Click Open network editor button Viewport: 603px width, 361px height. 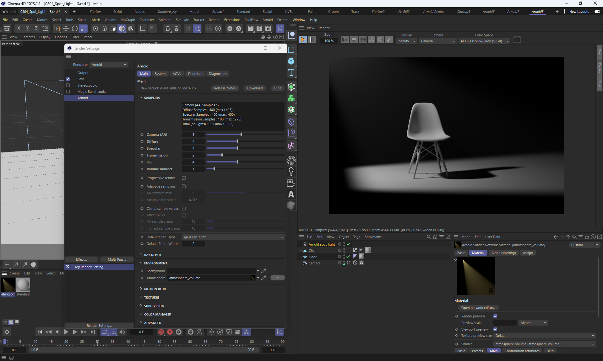click(x=478, y=308)
